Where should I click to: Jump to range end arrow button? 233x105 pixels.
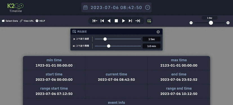click(x=138, y=21)
